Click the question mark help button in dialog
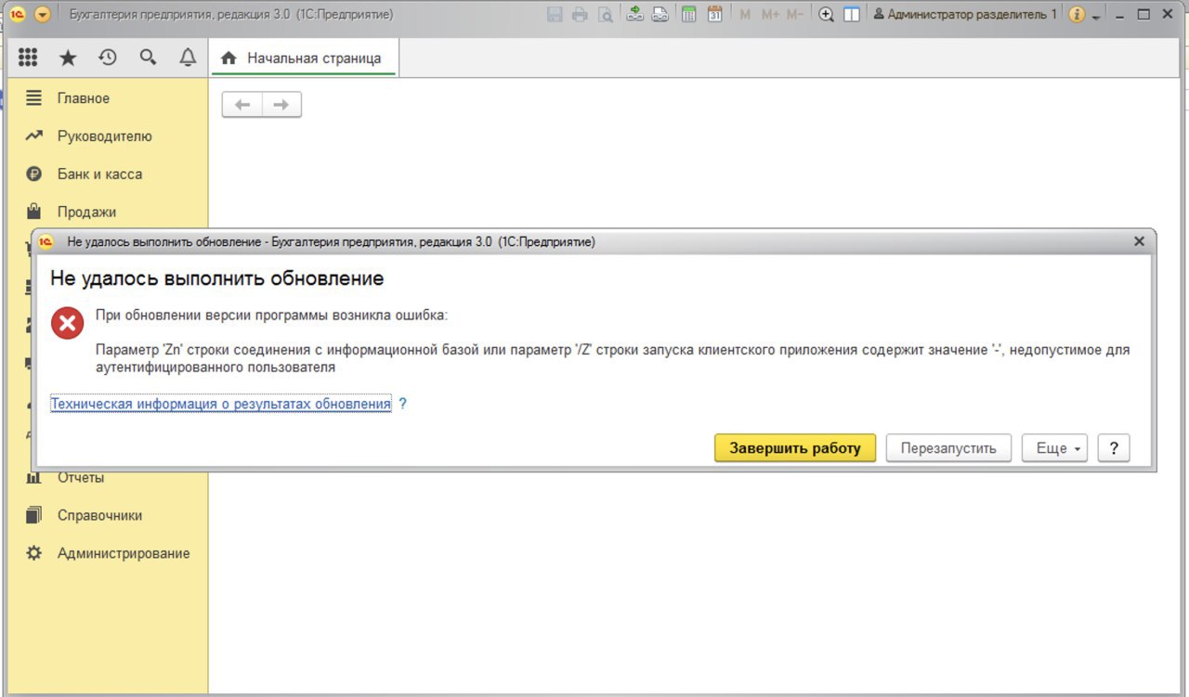Viewport: 1189px width, 697px height. click(1113, 448)
